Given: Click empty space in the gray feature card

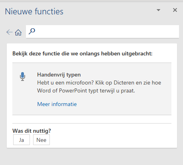Looking at the screenshot, I should [x=126, y=105].
